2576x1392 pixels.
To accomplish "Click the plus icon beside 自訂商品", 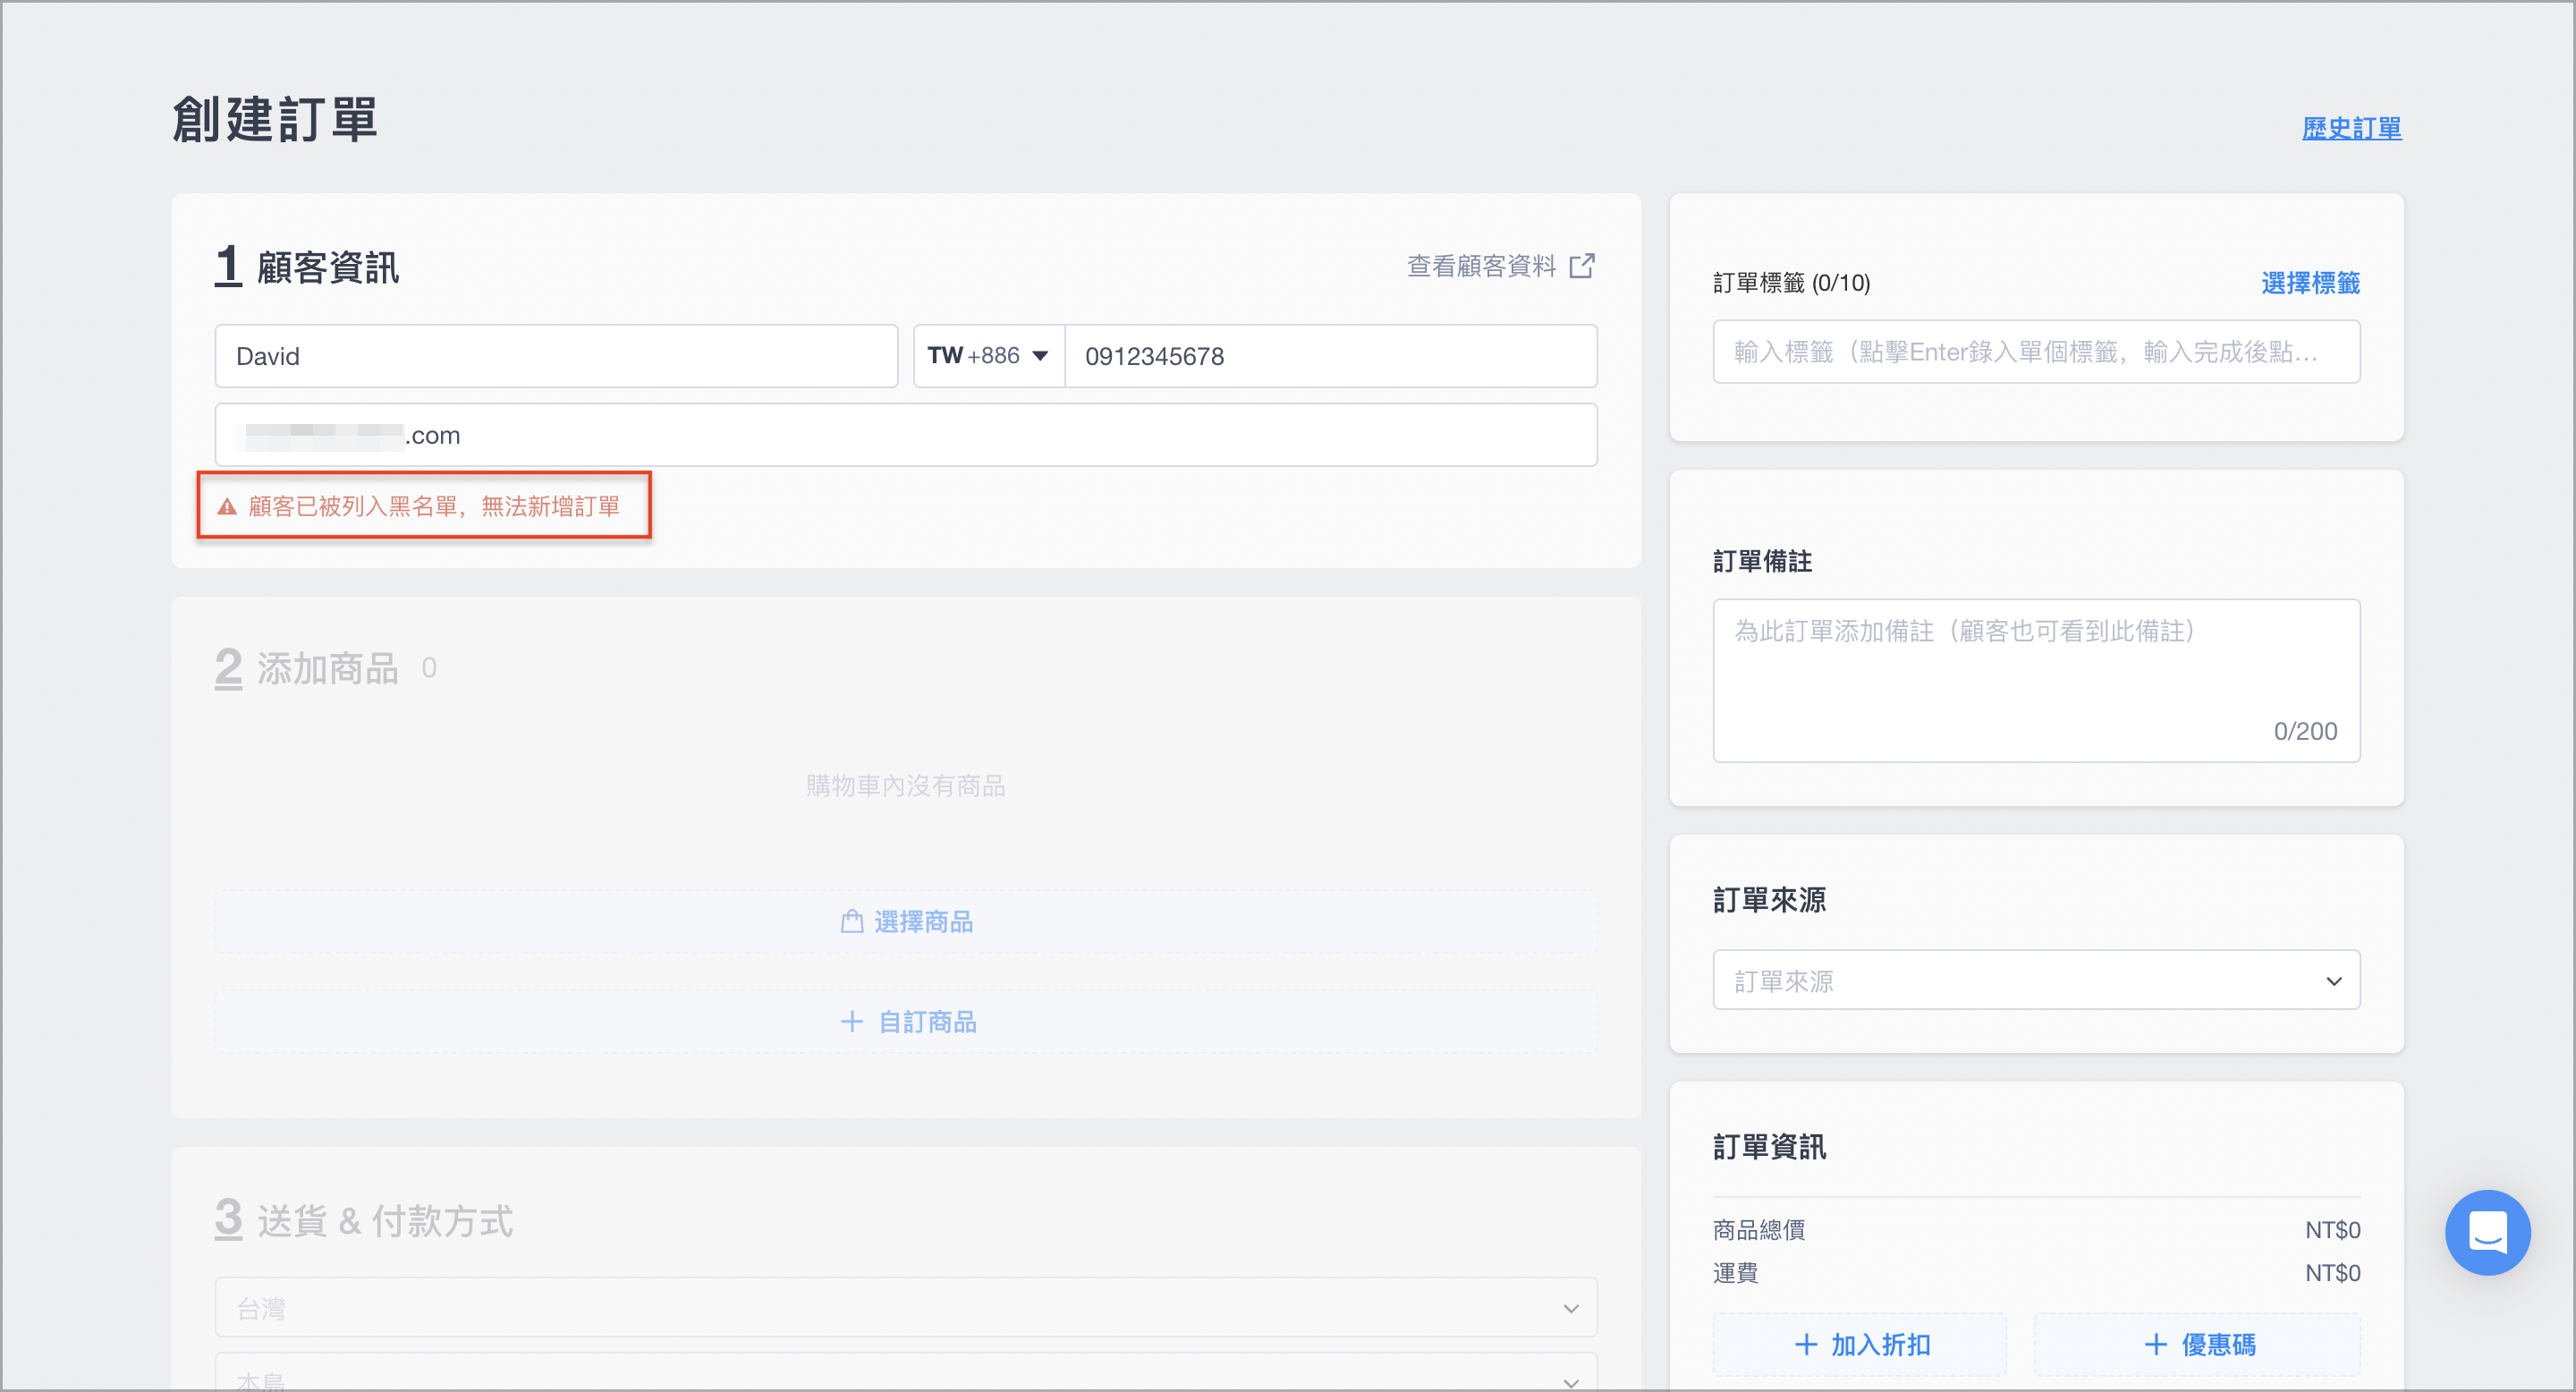I will [x=852, y=1021].
